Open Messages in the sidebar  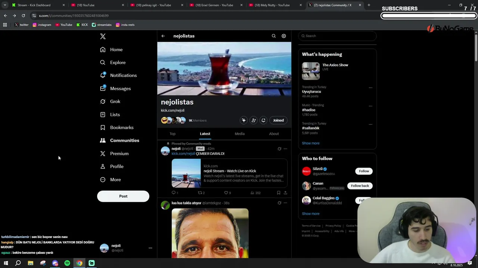click(115, 89)
